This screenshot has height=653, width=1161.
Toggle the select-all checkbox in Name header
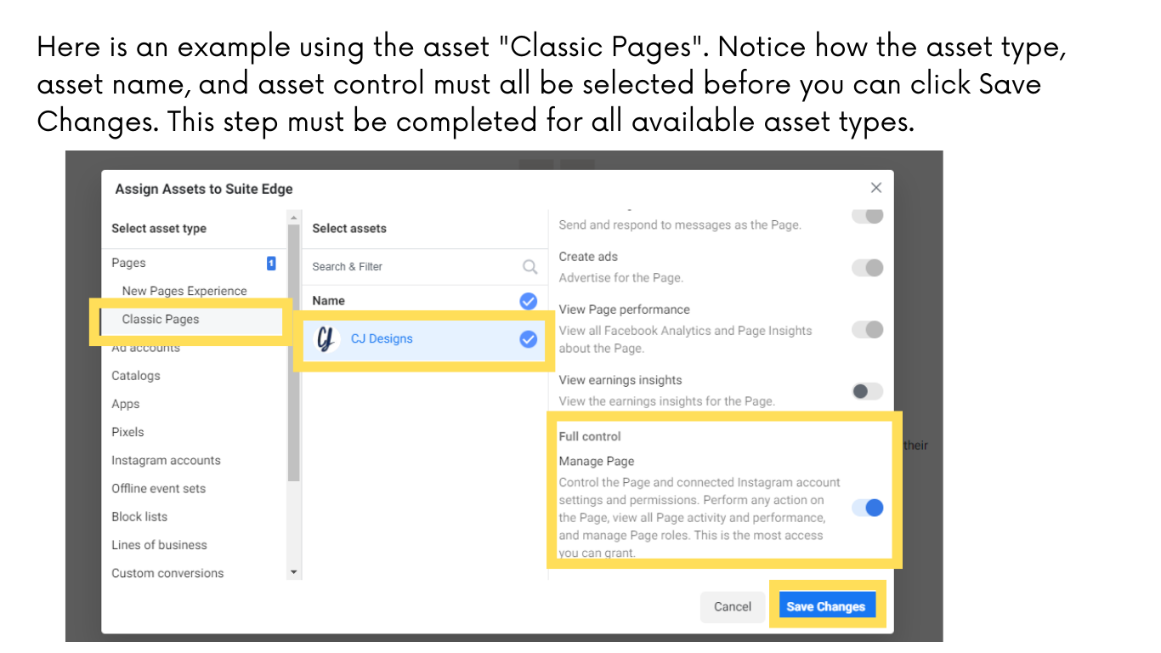(x=529, y=301)
